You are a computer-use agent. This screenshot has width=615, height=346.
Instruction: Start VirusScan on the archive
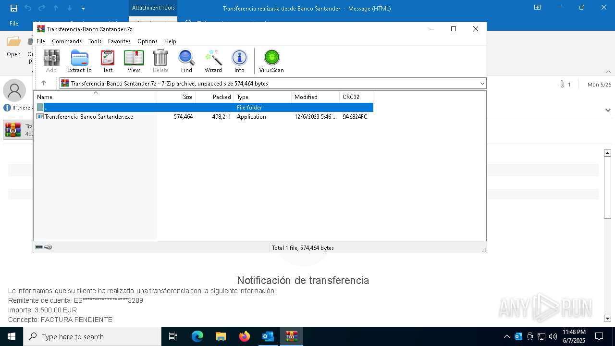tap(271, 61)
